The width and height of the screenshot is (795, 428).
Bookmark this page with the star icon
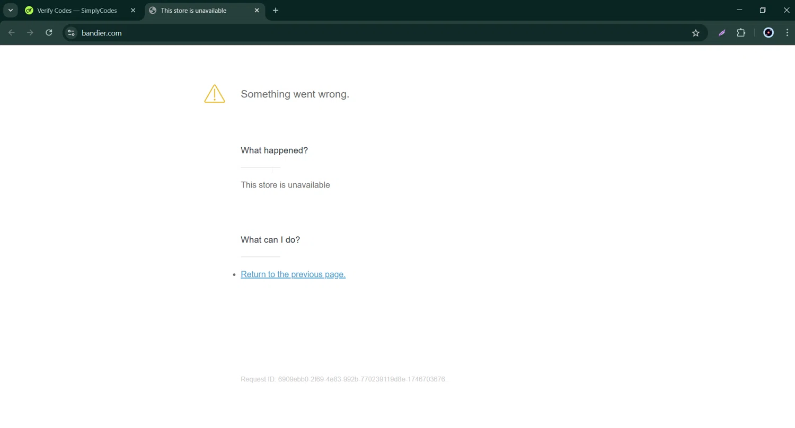tap(696, 33)
